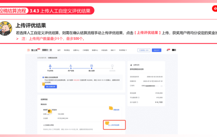217x137 pixels.
Task: Expand the 寻求帮助 dropdown menu
Action: (123, 50)
